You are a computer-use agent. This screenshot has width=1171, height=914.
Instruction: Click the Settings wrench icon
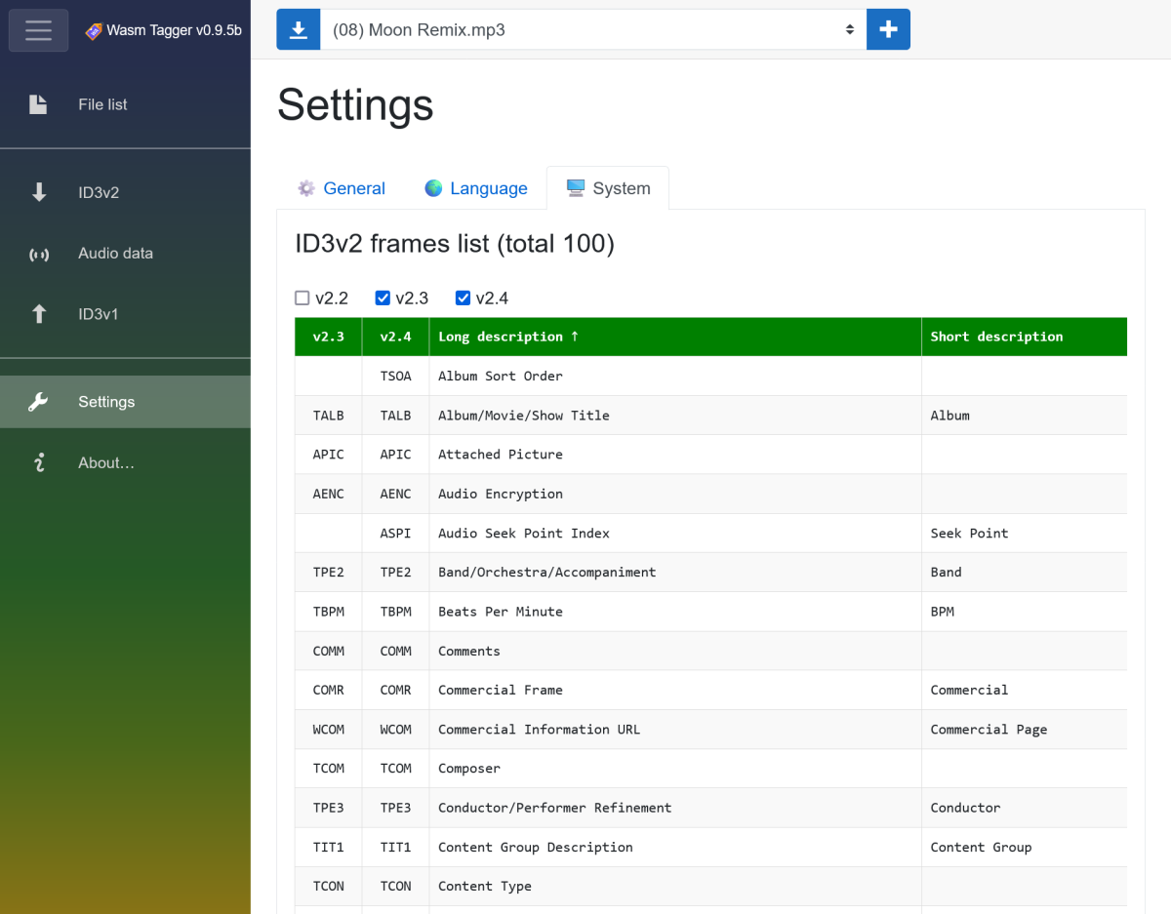point(39,402)
